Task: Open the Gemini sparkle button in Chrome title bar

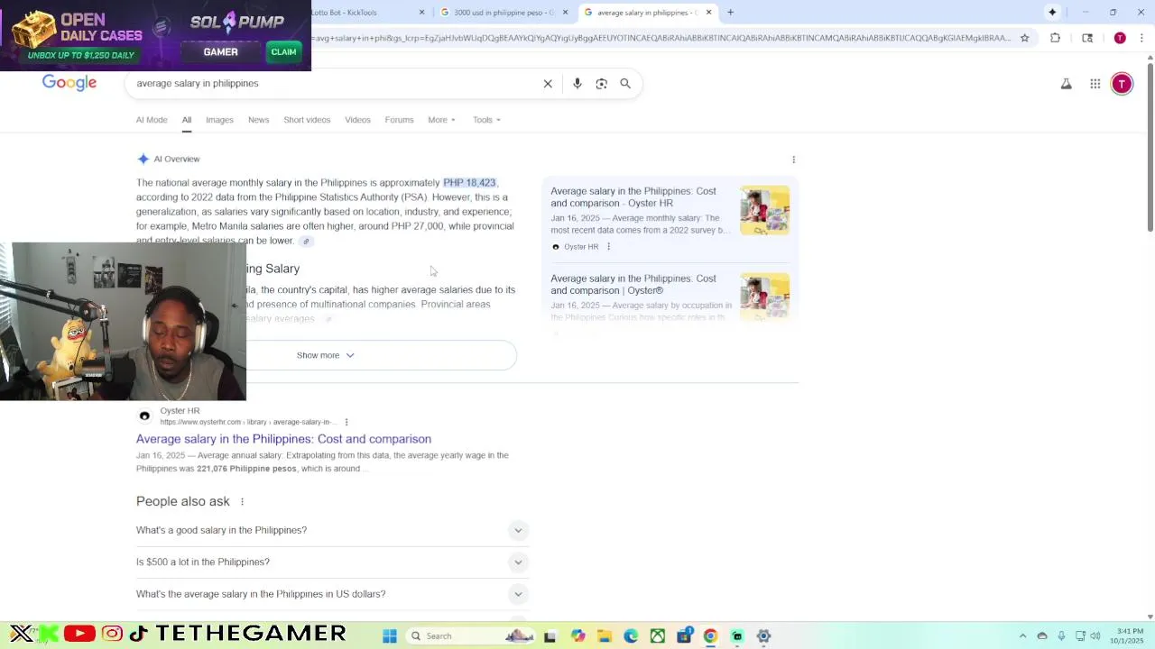Action: tap(1052, 12)
